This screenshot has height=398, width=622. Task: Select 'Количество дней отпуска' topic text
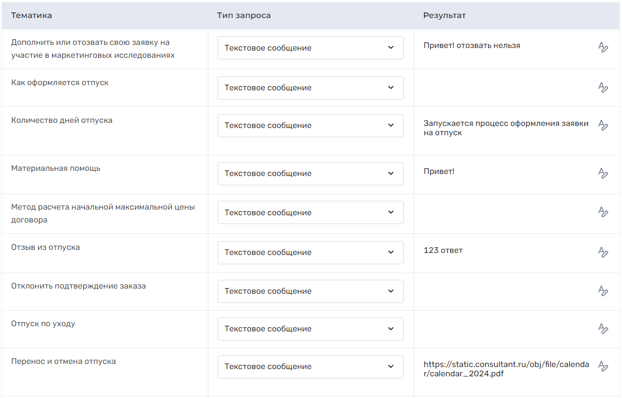pos(62,120)
